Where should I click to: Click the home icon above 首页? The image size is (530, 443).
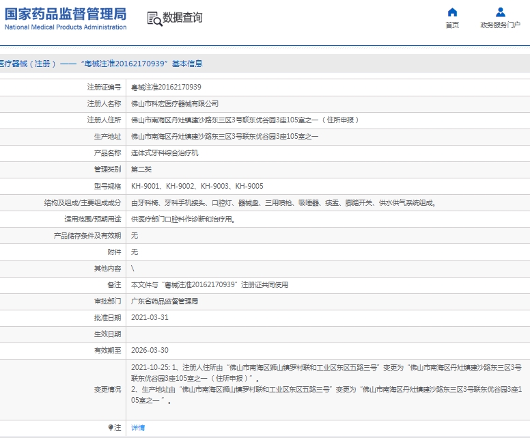click(x=452, y=12)
